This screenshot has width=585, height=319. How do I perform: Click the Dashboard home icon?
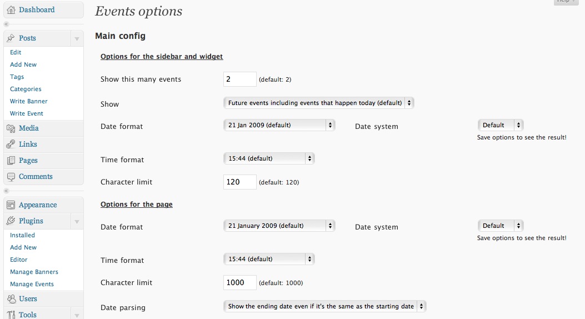click(x=11, y=10)
